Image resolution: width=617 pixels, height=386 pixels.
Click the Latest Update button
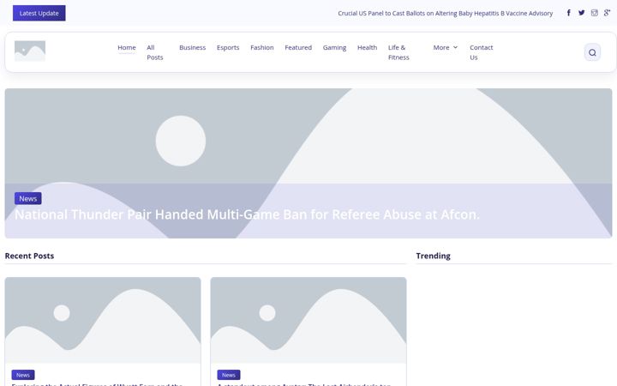pos(39,13)
